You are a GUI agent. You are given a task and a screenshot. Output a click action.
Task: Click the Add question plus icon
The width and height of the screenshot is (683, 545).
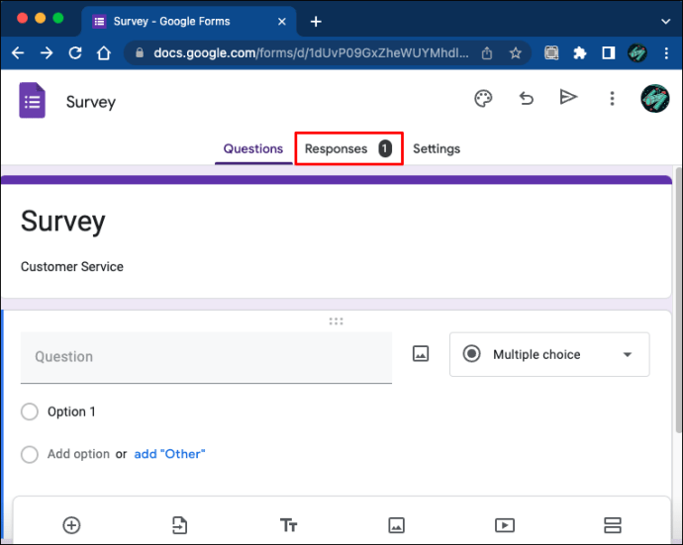pyautogui.click(x=71, y=525)
